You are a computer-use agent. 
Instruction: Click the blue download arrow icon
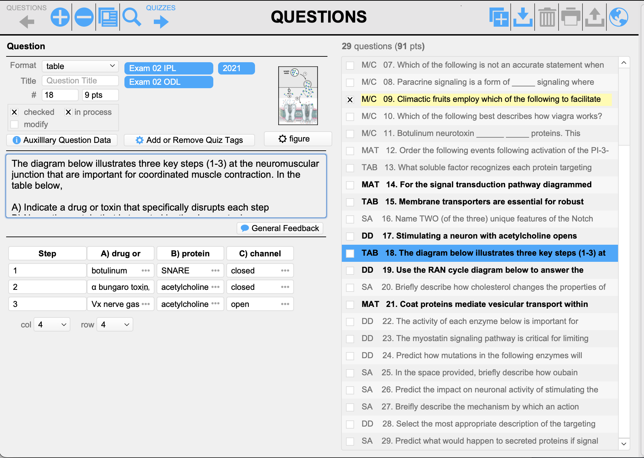[523, 17]
